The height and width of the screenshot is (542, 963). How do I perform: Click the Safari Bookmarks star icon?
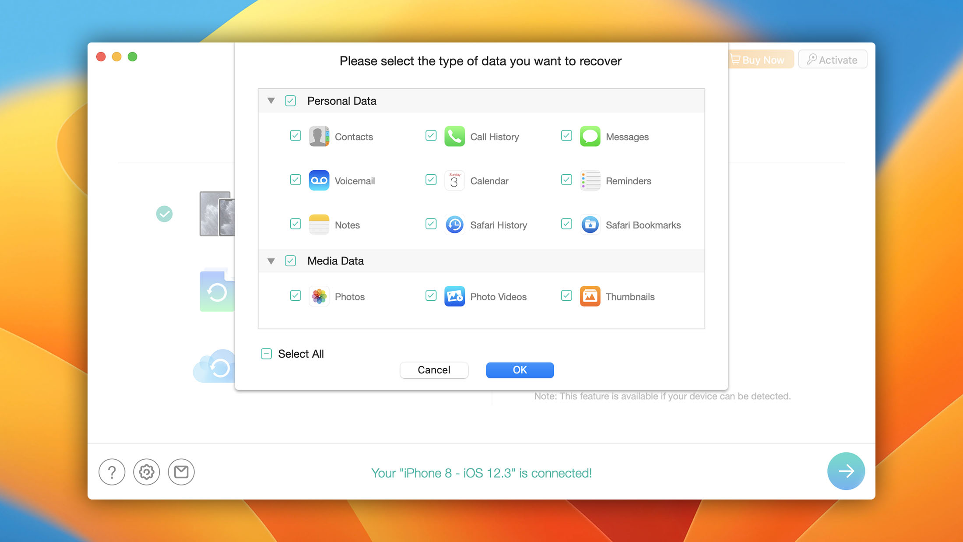(590, 225)
